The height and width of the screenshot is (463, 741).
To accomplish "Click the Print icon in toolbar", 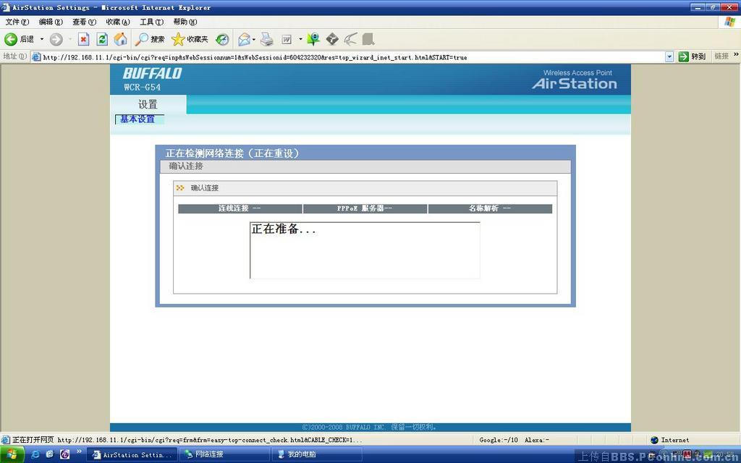I will (267, 39).
